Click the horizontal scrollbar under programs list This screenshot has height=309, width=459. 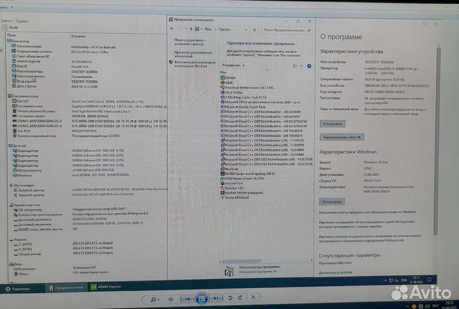tap(242, 261)
